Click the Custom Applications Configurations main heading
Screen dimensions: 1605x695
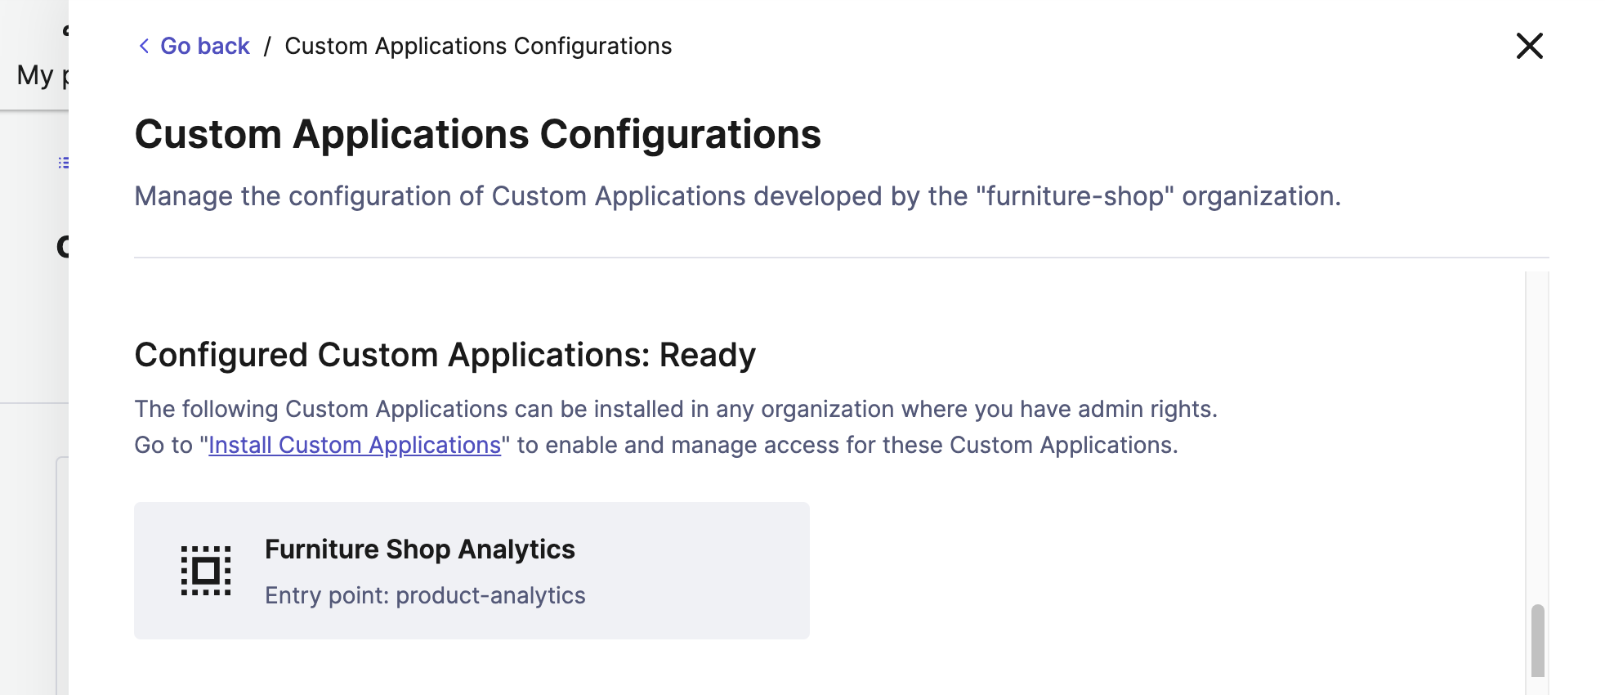[477, 135]
